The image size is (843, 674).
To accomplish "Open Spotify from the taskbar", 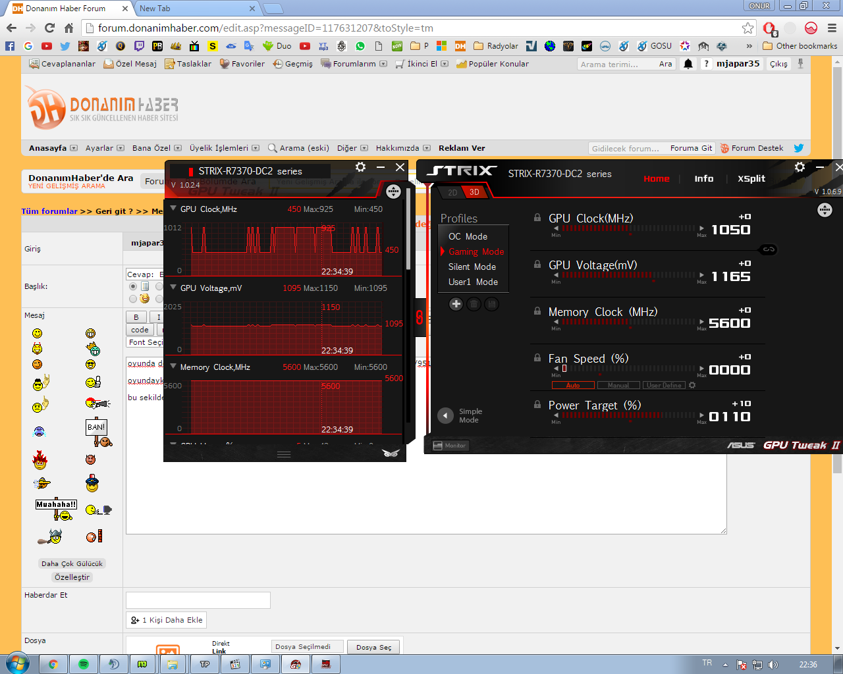I will [84, 664].
